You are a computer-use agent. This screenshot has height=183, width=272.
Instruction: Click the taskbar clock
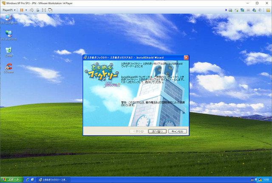pos(266,180)
